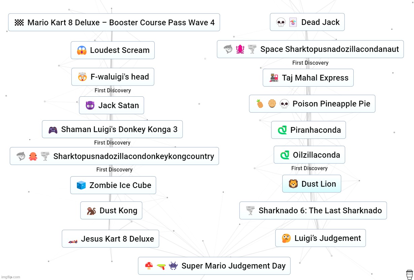Viewport: 414px width, 280px height.
Task: Click the screaming face emoji icon
Action: click(x=82, y=50)
